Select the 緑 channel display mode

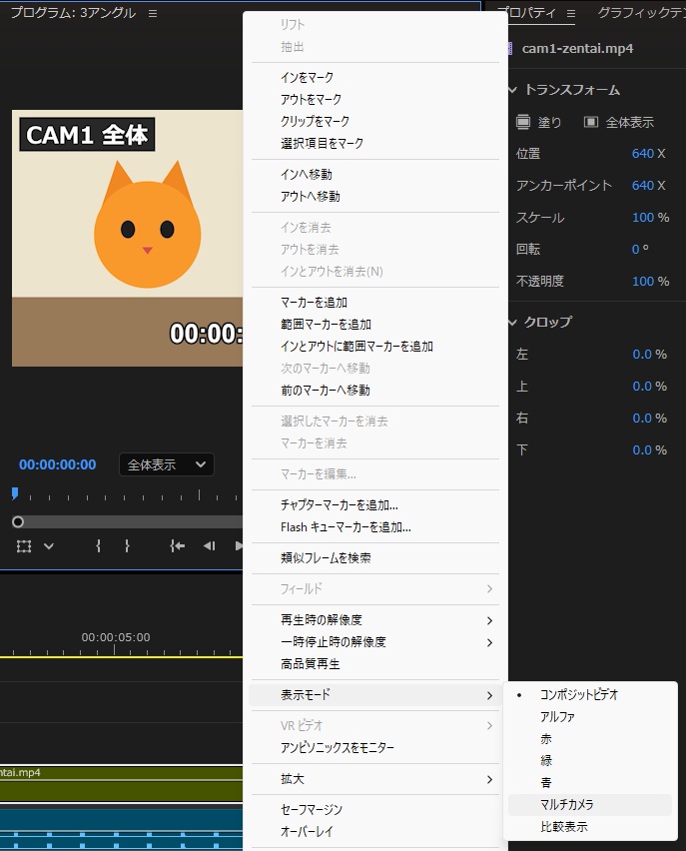(590, 761)
